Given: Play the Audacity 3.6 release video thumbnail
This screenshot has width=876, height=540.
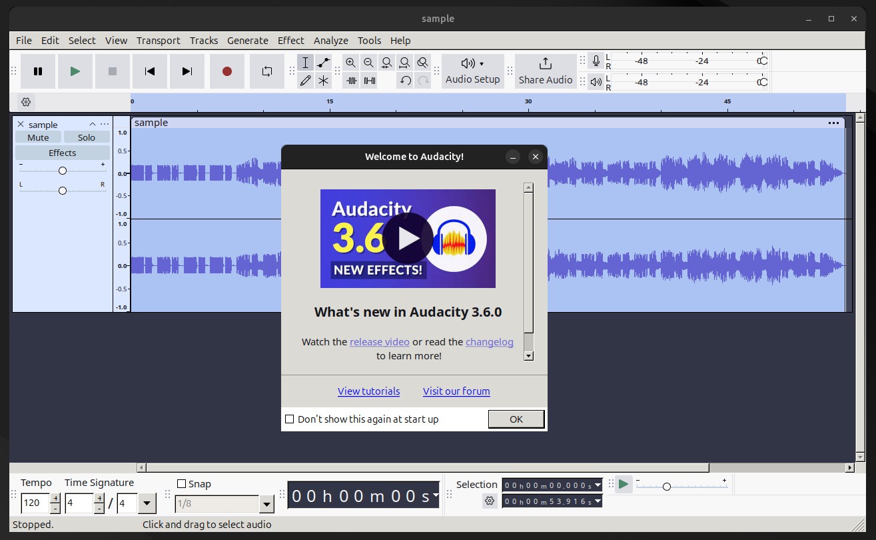Looking at the screenshot, I should (x=408, y=239).
